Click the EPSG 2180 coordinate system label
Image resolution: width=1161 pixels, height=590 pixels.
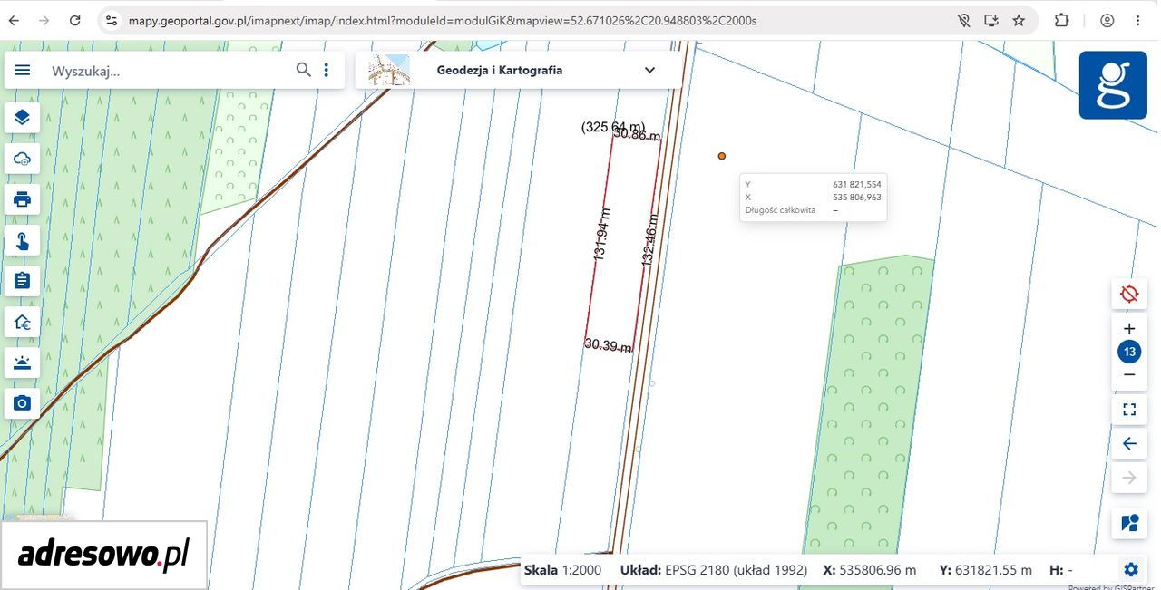(713, 570)
